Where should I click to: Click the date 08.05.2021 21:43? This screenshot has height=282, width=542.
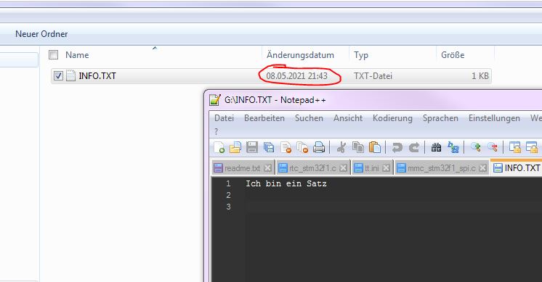coord(296,76)
